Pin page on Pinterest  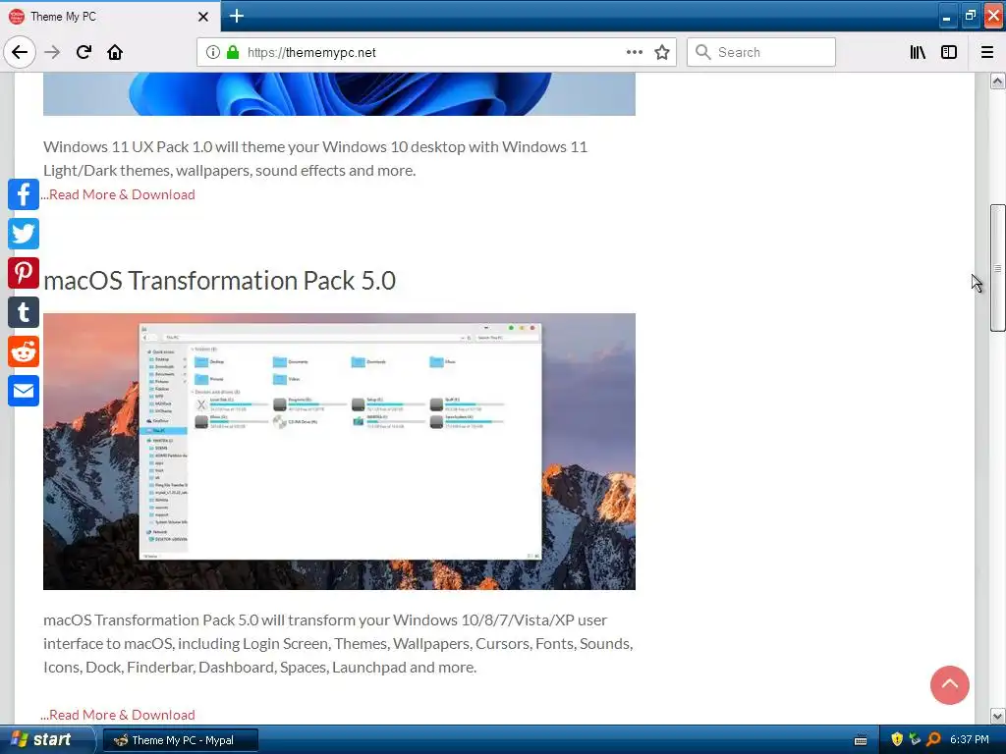[x=24, y=273]
